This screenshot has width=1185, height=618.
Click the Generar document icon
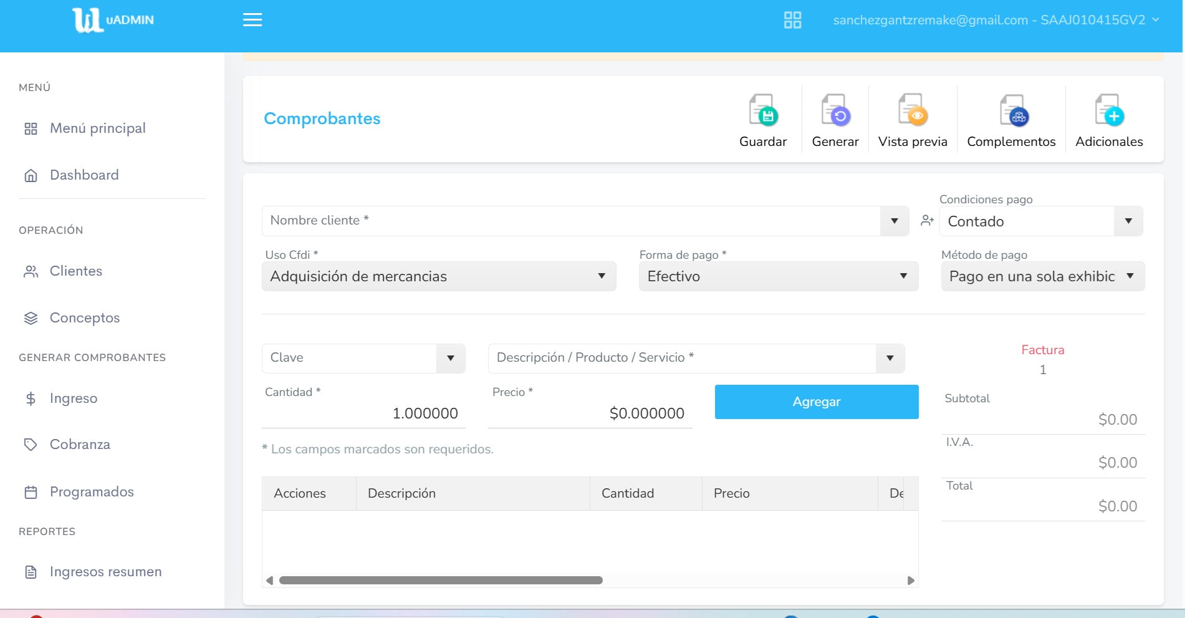point(835,110)
